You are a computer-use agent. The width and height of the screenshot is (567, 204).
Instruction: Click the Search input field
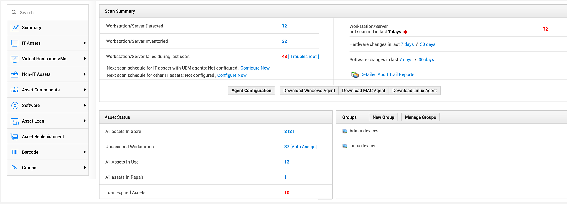click(x=51, y=12)
